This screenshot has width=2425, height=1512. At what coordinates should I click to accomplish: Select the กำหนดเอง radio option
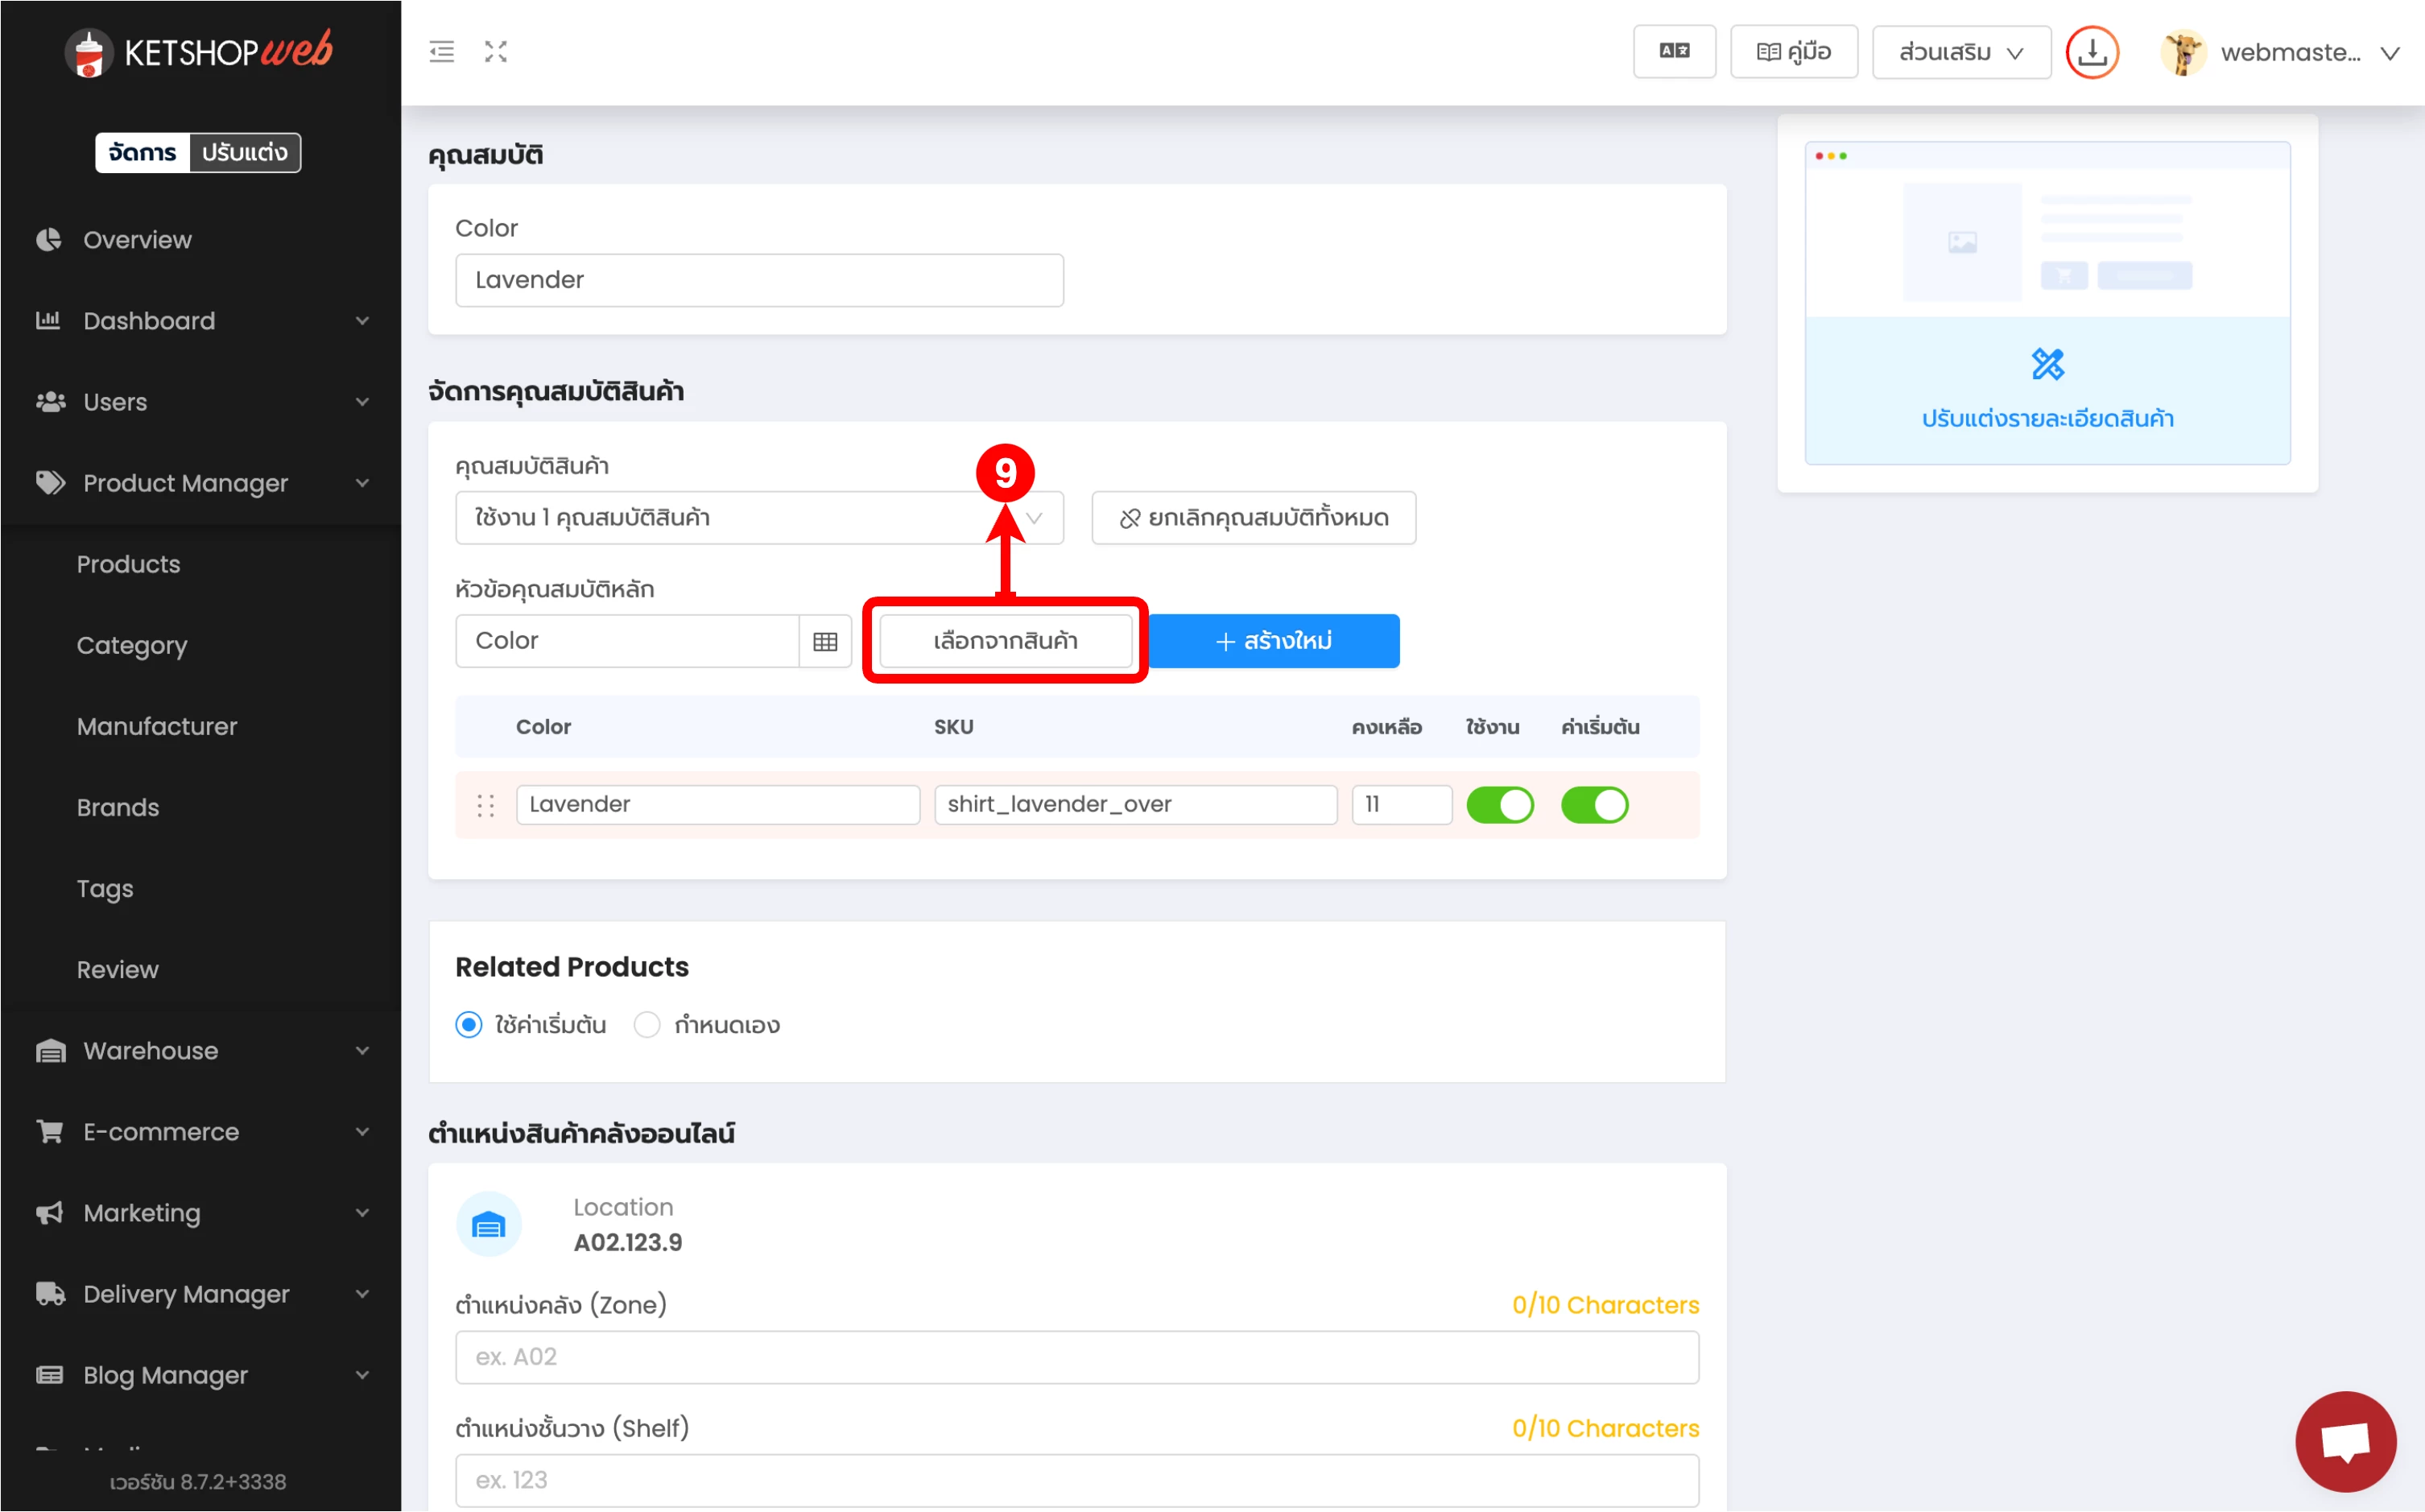click(x=648, y=1026)
